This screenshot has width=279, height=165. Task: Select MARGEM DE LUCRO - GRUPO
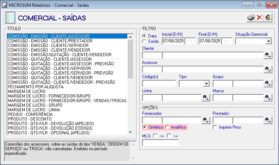pos(67,105)
